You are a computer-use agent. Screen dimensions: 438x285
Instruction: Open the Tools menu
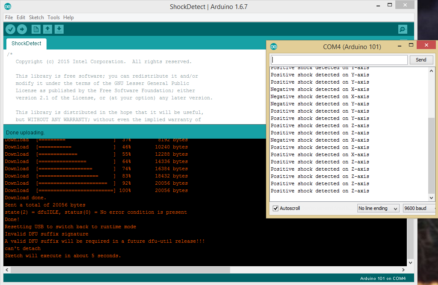click(54, 17)
